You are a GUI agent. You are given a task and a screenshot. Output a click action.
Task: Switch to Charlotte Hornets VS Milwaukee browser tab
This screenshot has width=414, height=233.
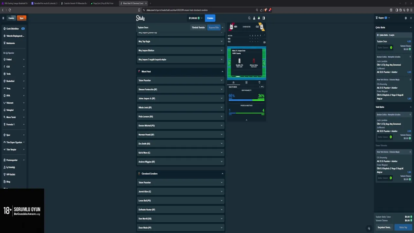74,3
